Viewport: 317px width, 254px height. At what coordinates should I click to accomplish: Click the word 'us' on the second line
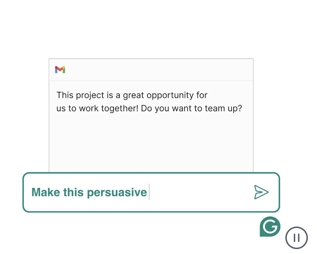tap(61, 108)
